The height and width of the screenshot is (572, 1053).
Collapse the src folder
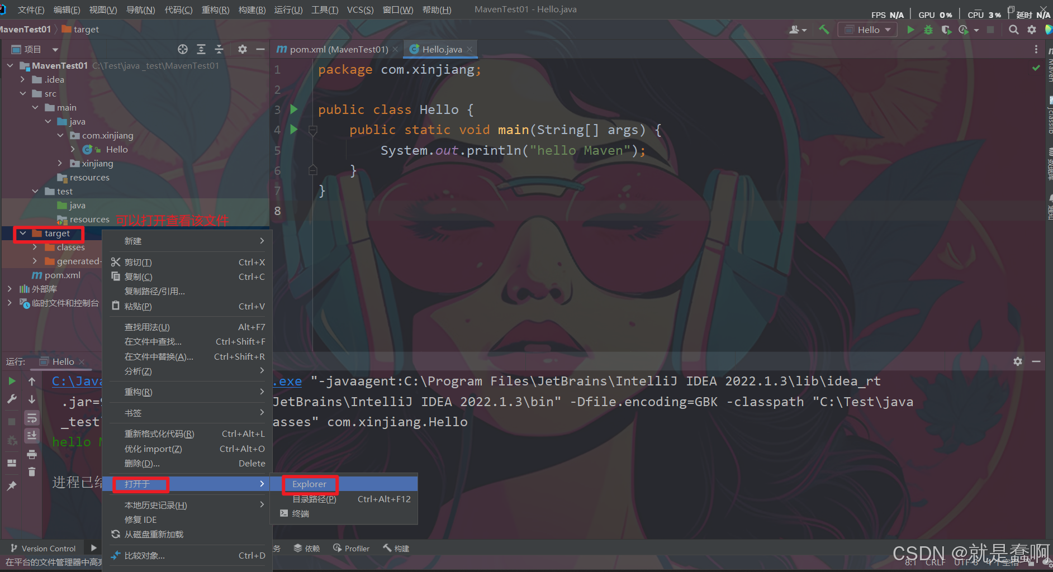click(x=22, y=93)
